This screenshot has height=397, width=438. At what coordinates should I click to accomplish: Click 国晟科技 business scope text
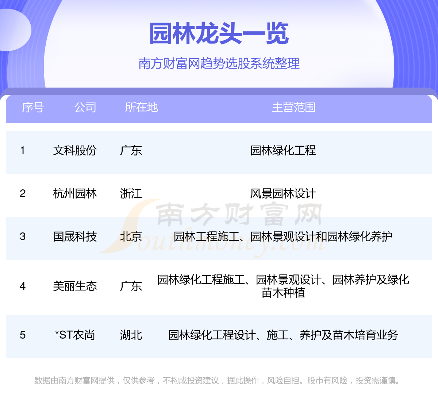point(283,236)
